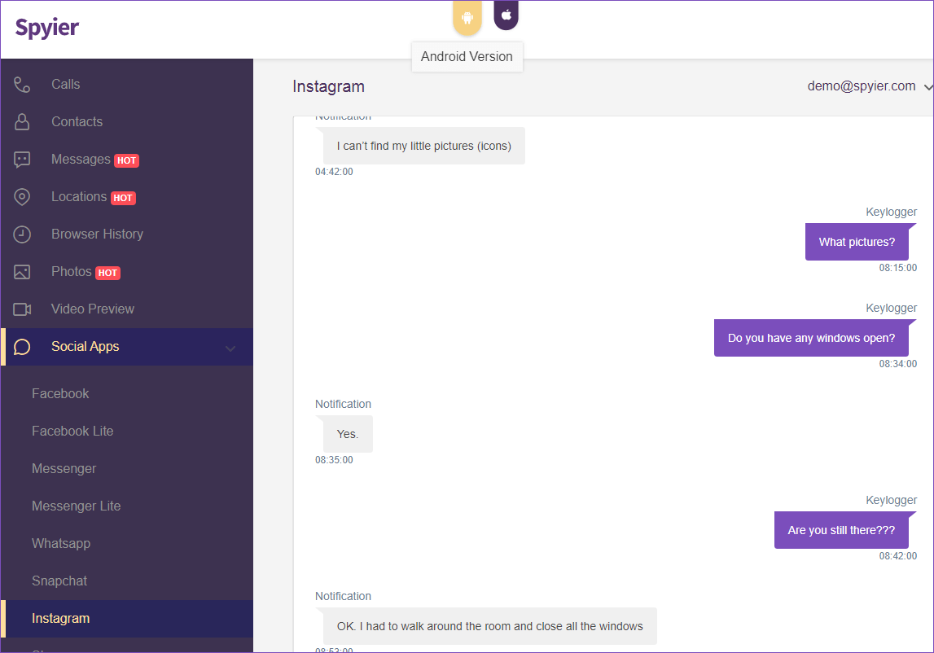This screenshot has height=653, width=934.
Task: Open Facebook under Social Apps
Action: (x=60, y=394)
